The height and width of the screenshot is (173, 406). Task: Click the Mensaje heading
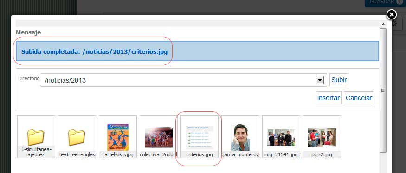coord(28,32)
